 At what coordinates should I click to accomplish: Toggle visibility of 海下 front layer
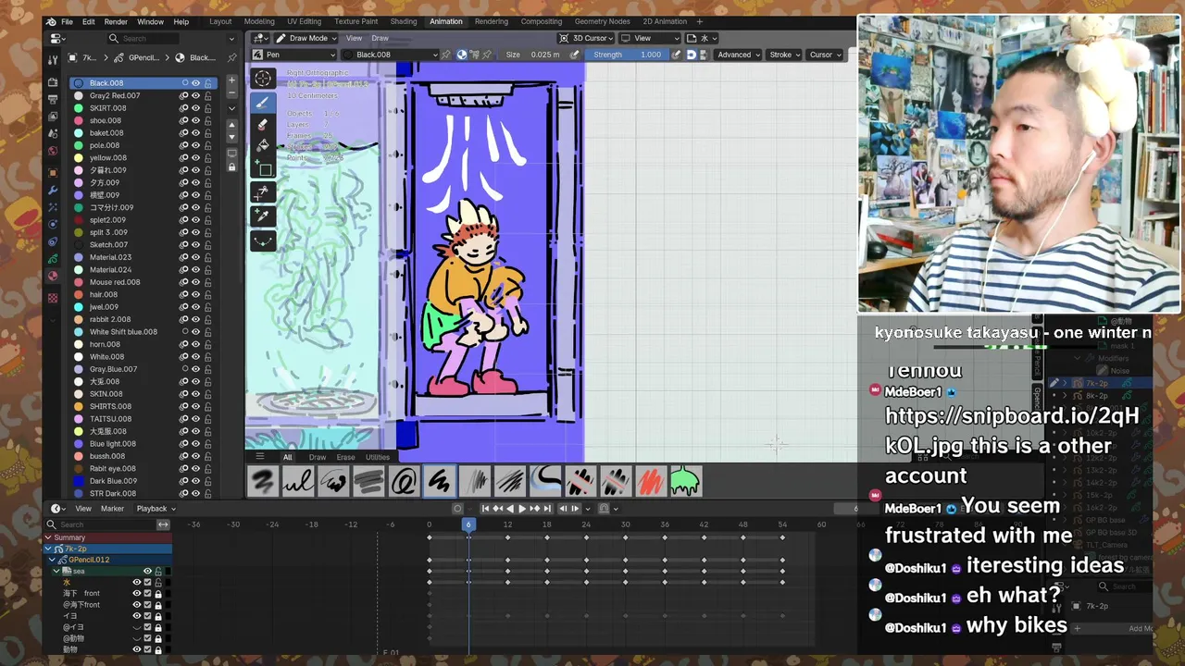[136, 593]
